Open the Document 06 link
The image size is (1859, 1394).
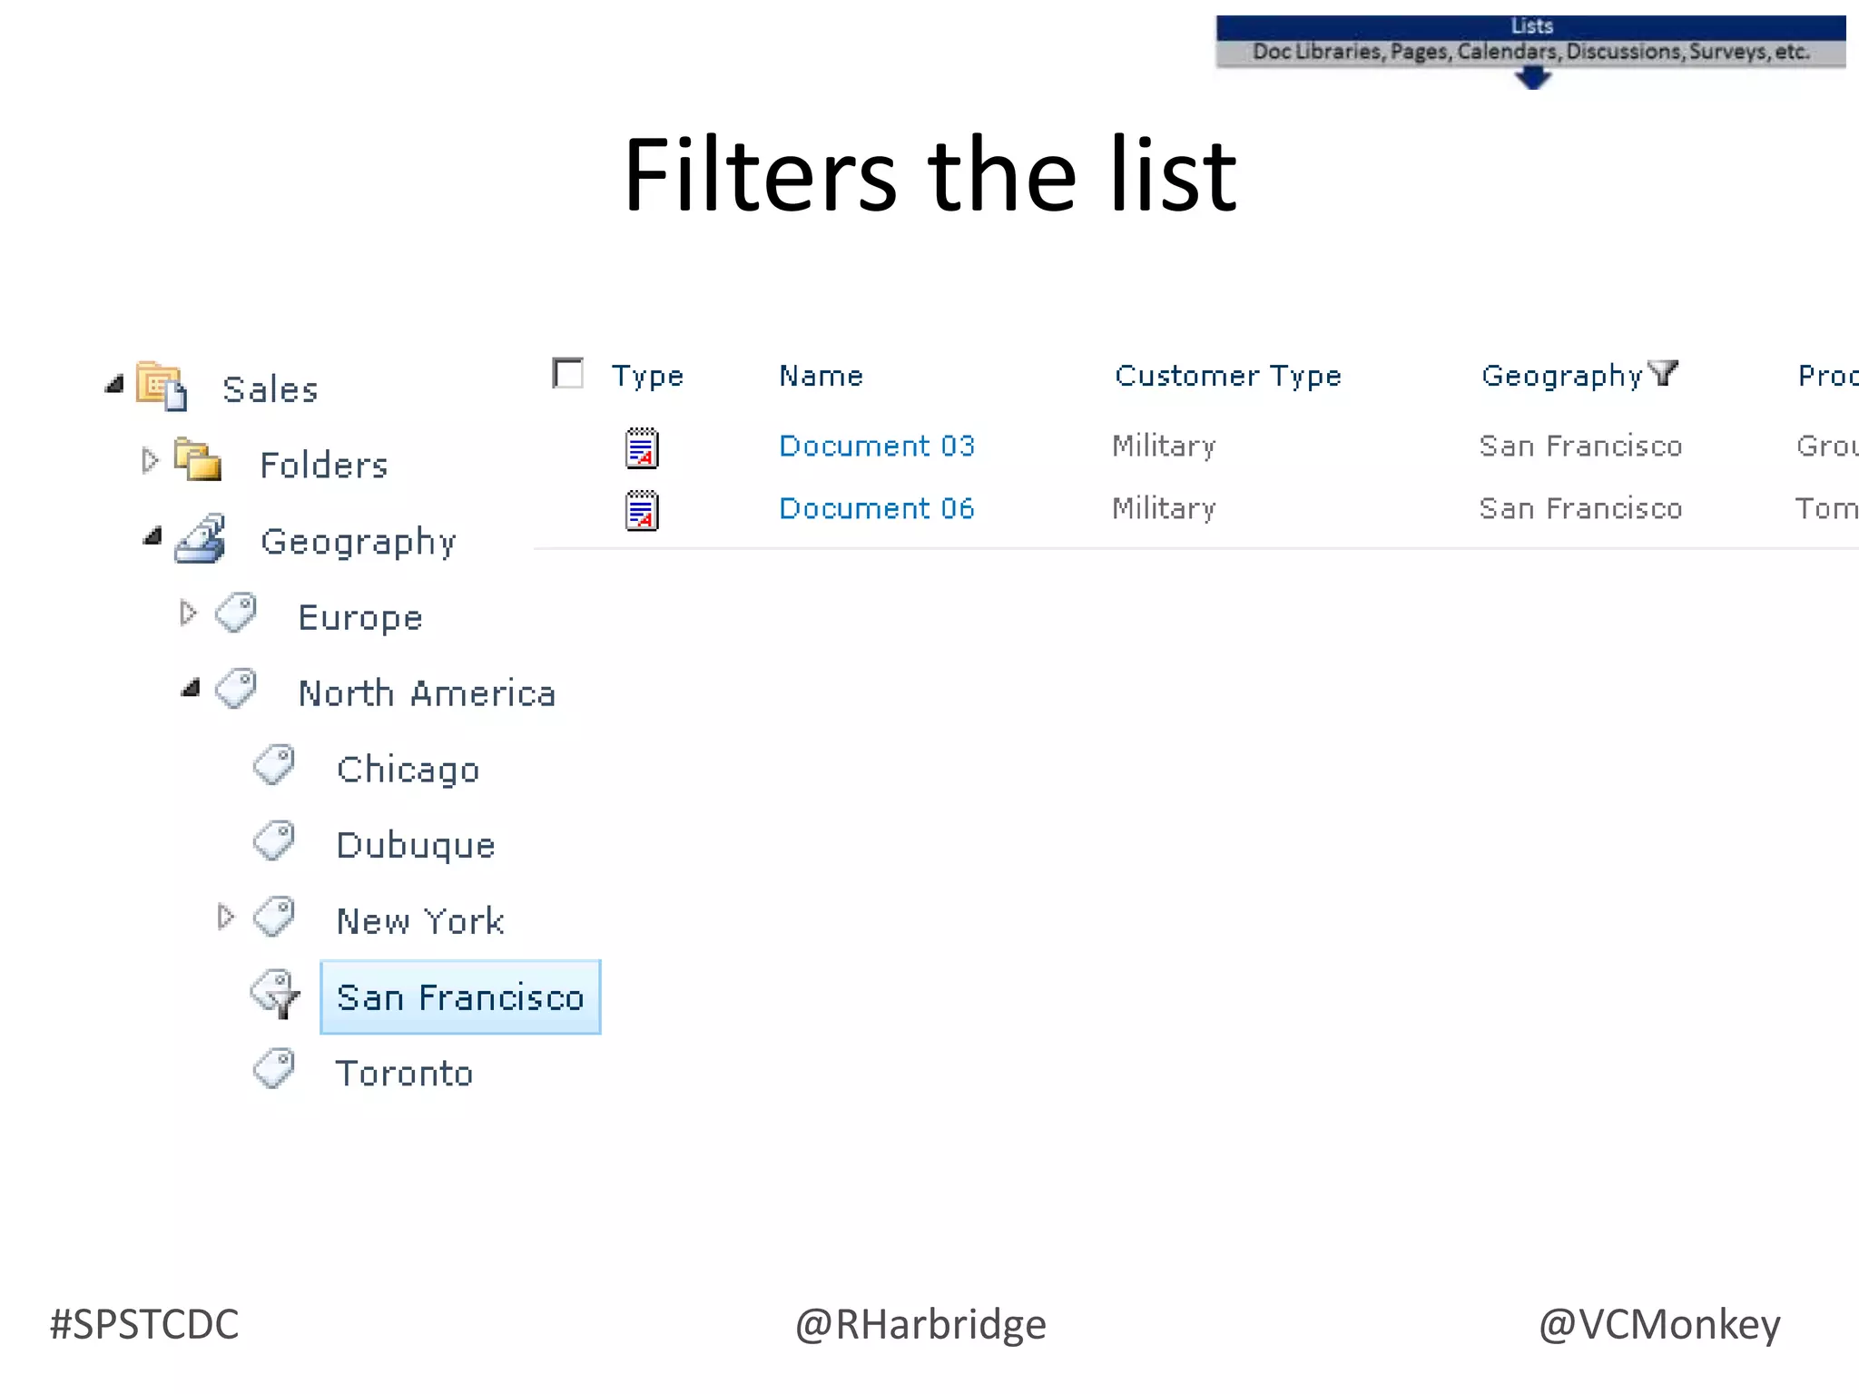(876, 509)
